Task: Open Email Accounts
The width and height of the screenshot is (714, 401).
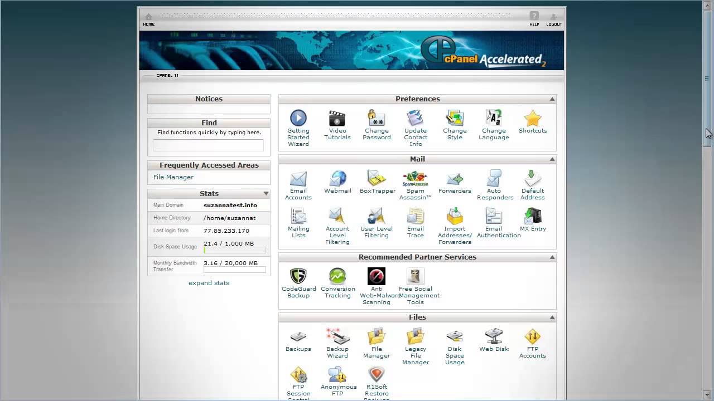Action: tap(298, 185)
